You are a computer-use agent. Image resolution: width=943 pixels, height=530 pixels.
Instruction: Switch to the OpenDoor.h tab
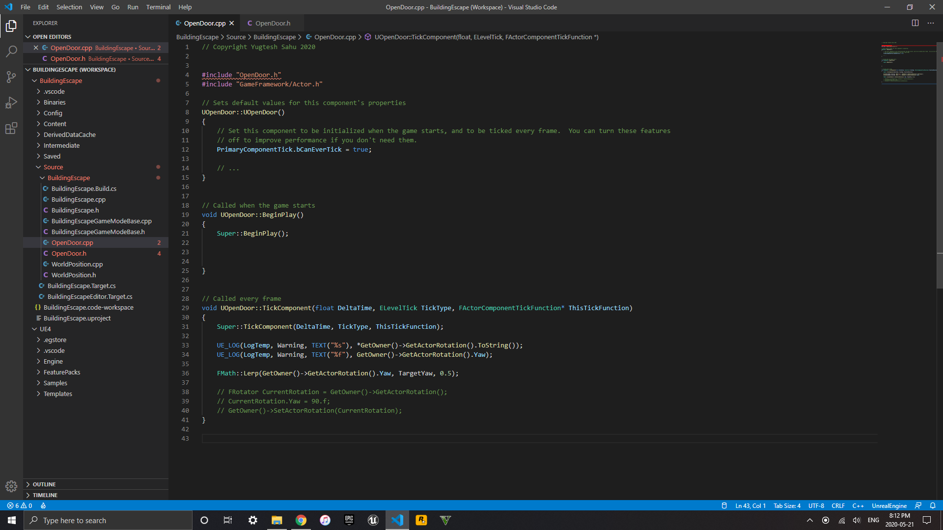pos(273,23)
